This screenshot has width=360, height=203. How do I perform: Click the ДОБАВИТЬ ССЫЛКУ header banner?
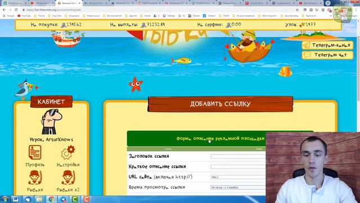pyautogui.click(x=220, y=104)
